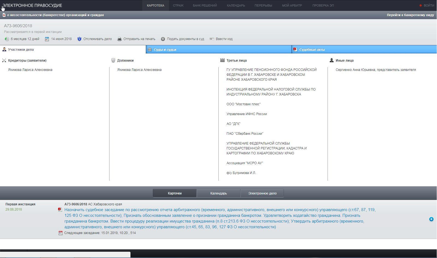Switch to Календарь view button
The image size is (437, 258).
pos(218,193)
